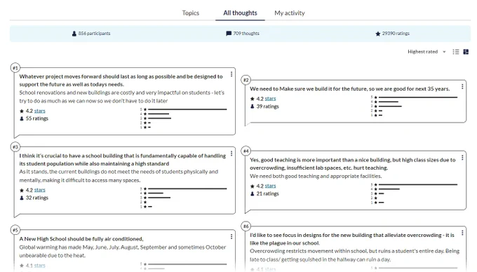The width and height of the screenshot is (477, 272).
Task: Click the stars link on thought #5
Action: pyautogui.click(x=39, y=266)
